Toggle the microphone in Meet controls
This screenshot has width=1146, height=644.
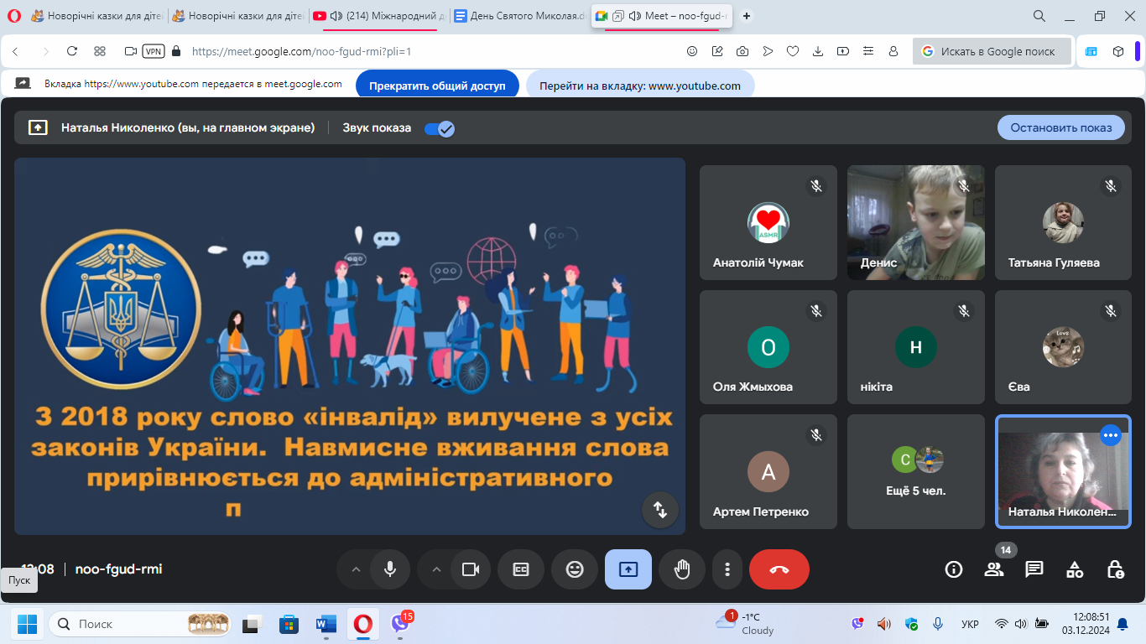(x=390, y=569)
